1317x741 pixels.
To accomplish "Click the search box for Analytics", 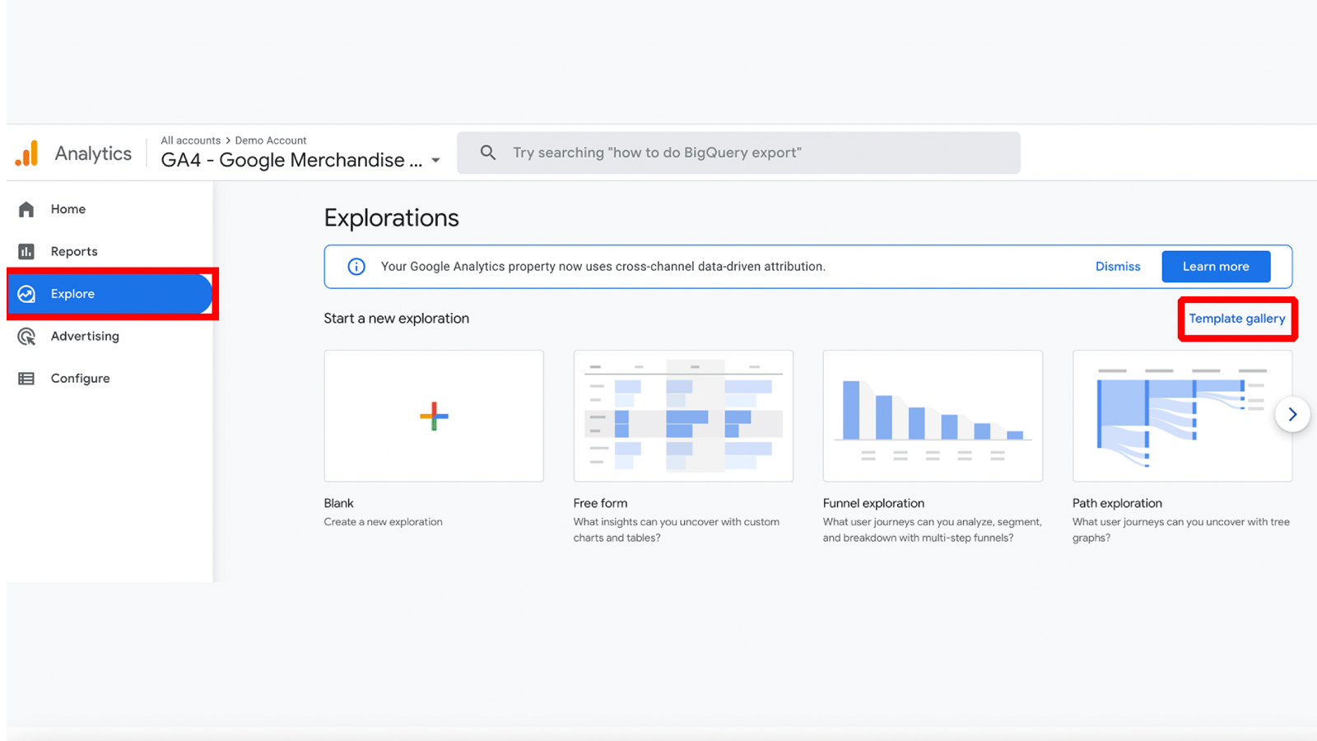I will [x=738, y=152].
